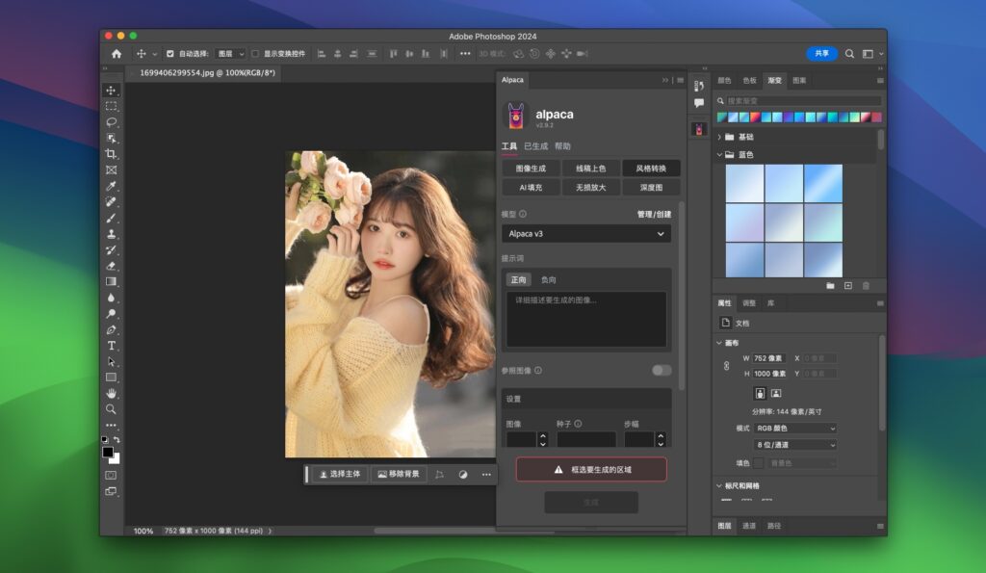Select the Horizontal Type tool

[x=113, y=346]
